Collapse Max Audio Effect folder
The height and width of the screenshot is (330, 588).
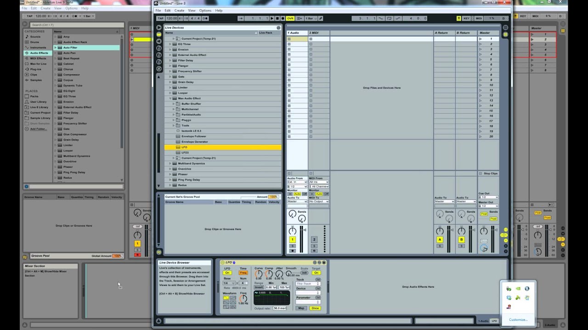170,98
